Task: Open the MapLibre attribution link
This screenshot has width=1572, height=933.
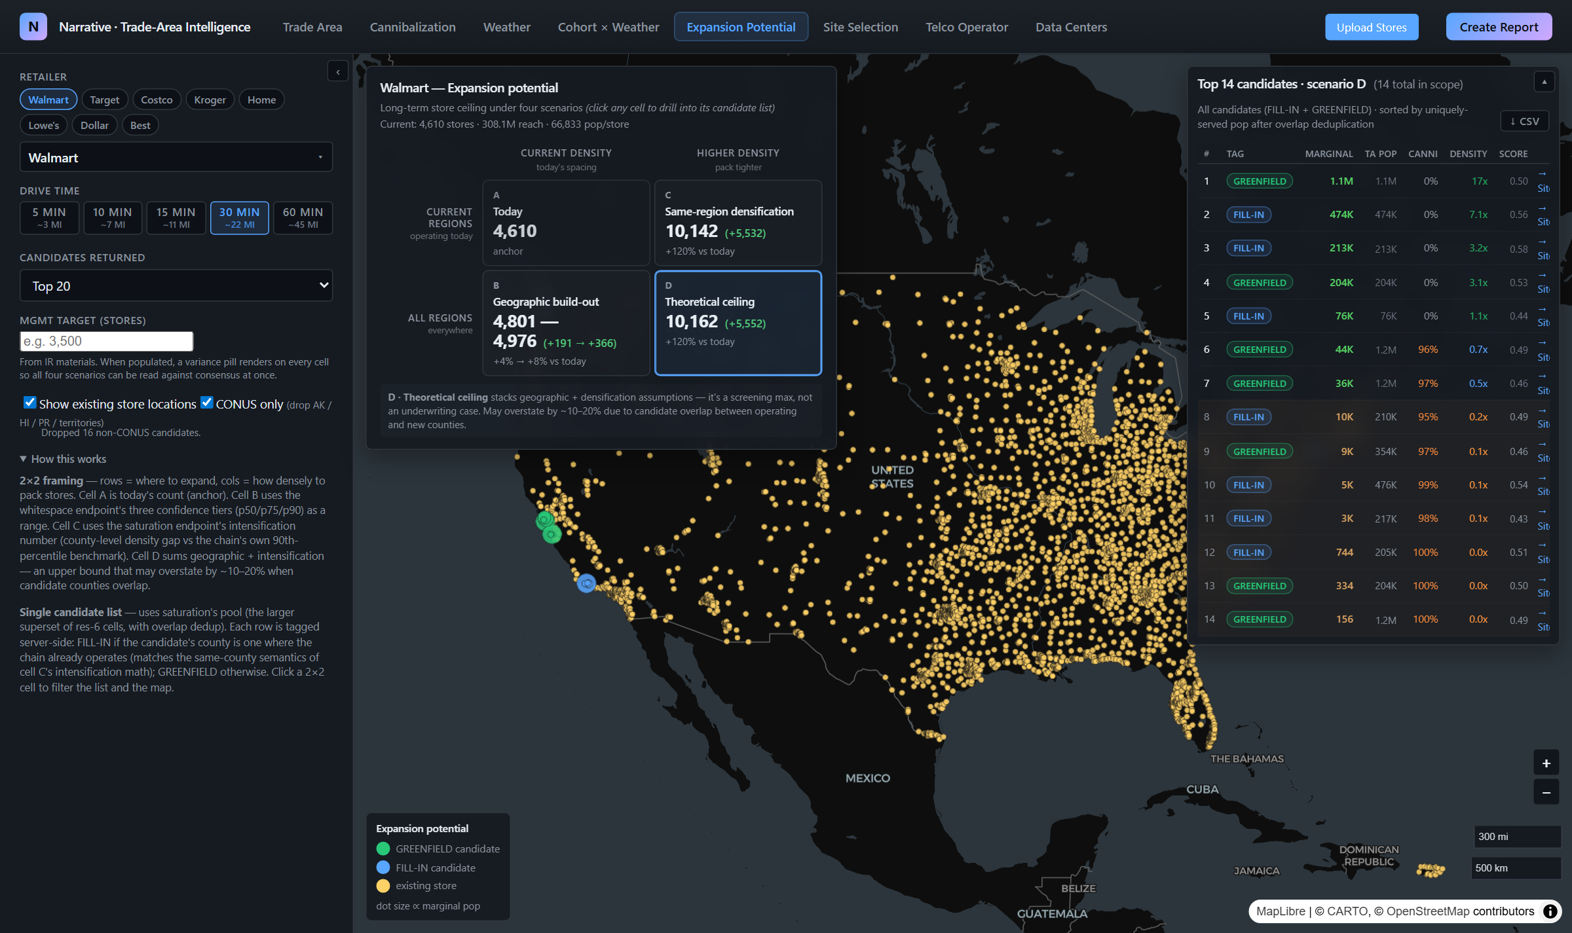Action: click(x=1281, y=911)
